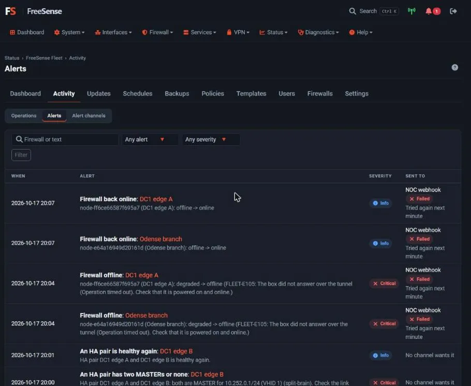This screenshot has height=386, width=471.
Task: Switch to the Updates tab
Action: 99,94
